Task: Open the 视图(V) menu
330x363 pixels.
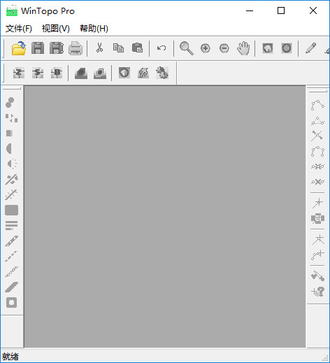Action: tap(56, 29)
